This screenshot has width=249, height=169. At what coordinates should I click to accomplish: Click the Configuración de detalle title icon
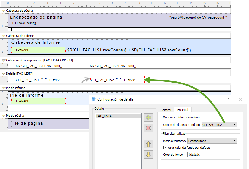(94, 99)
